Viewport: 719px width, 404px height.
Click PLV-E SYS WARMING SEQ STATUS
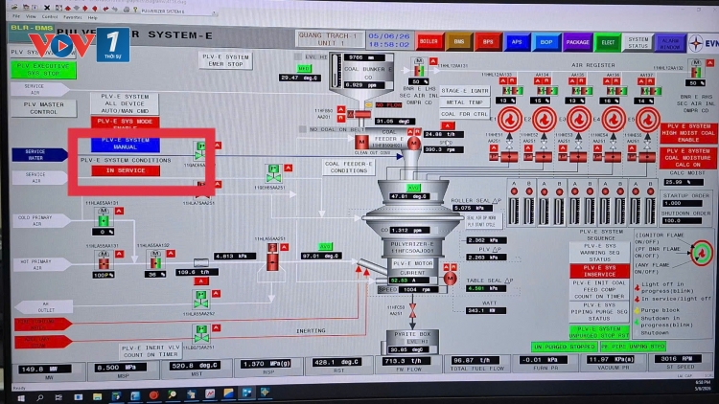click(x=600, y=253)
